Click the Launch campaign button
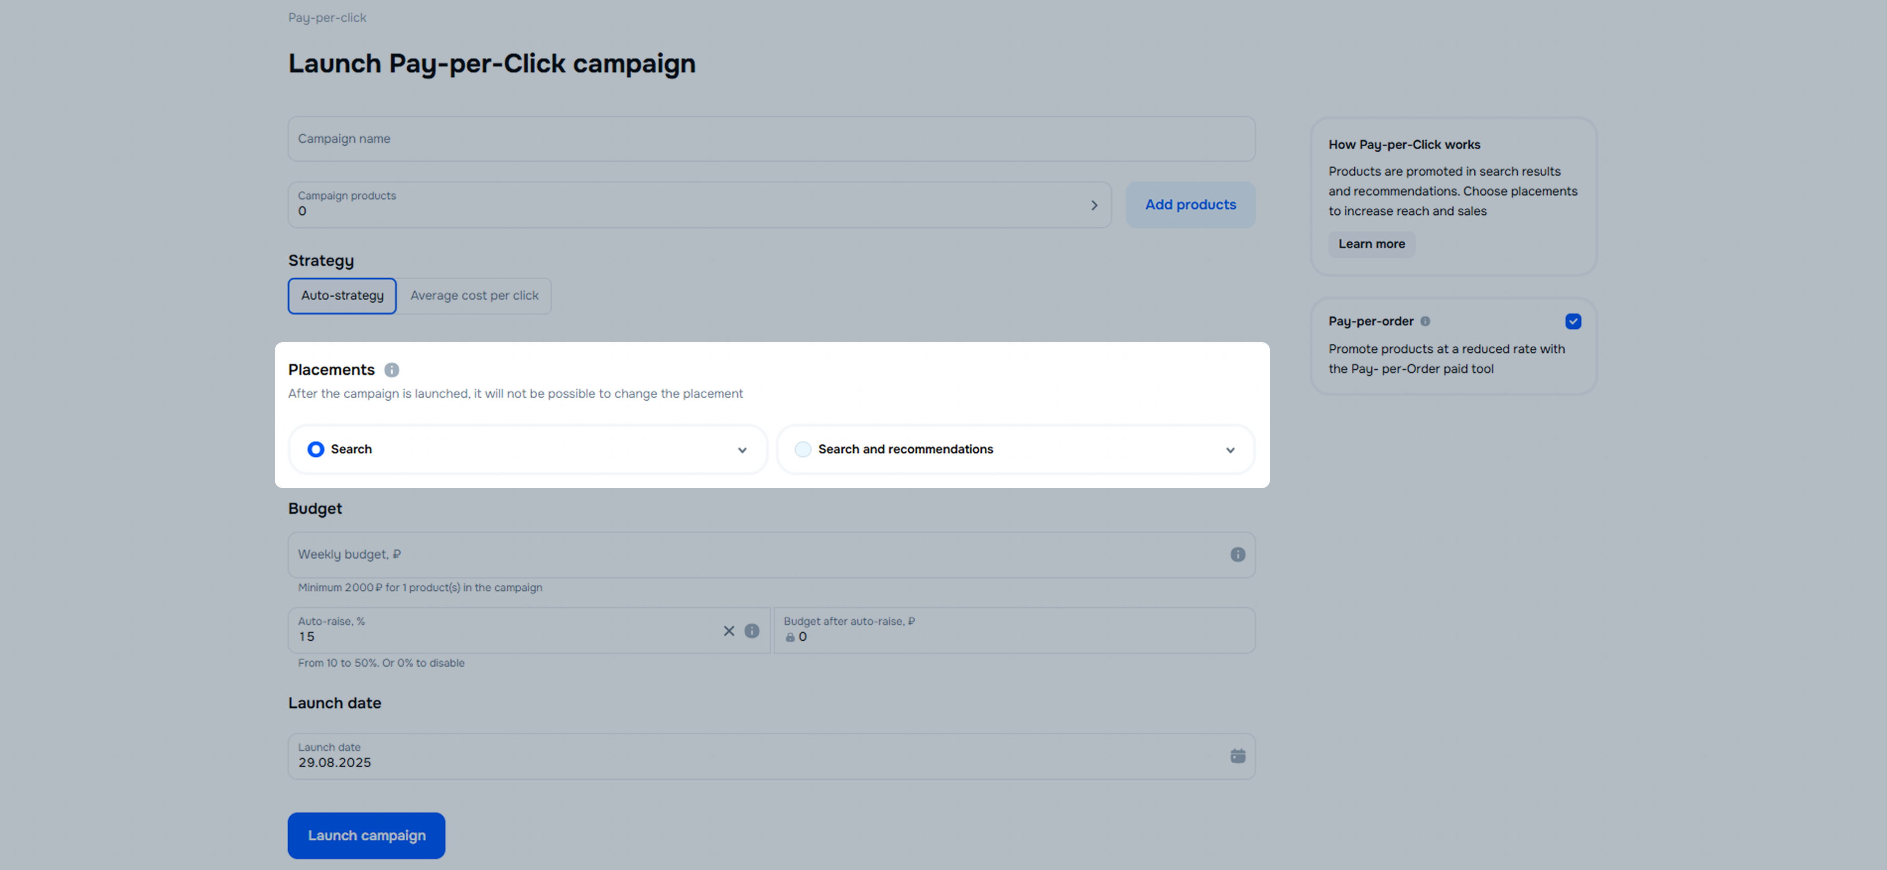Screen dimensions: 1887x870 tap(366, 836)
